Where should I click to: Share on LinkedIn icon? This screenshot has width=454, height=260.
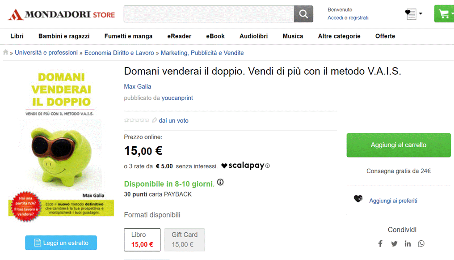[x=408, y=243]
